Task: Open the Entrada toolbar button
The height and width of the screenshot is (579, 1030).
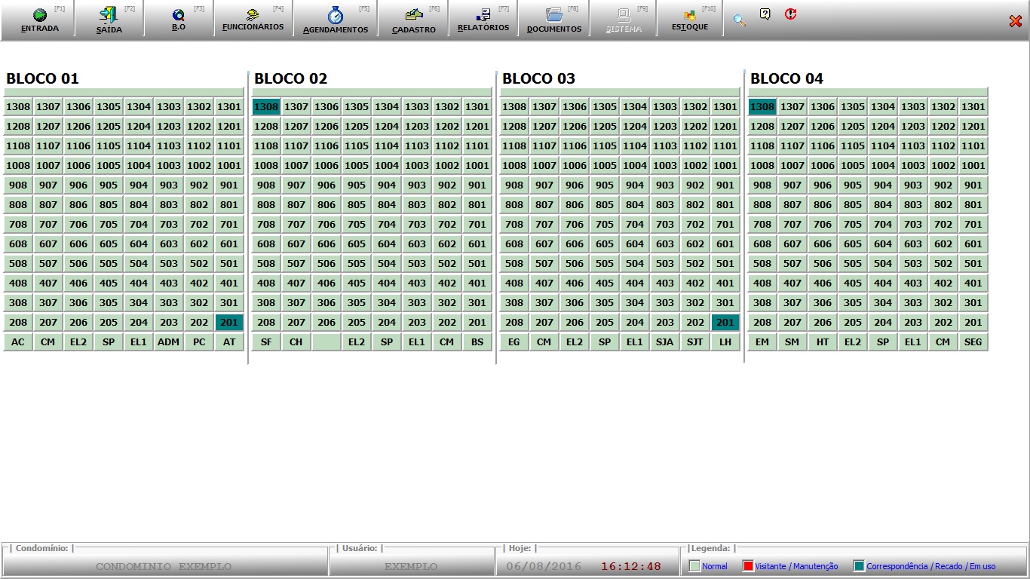Action: pos(39,20)
